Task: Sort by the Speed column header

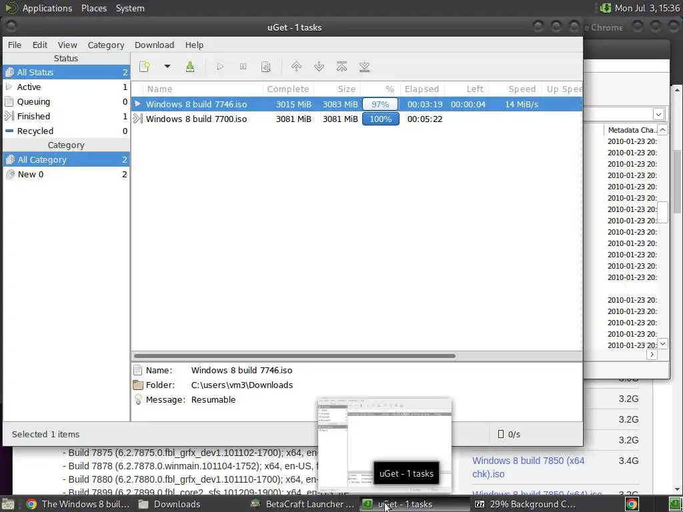Action: coord(515,89)
